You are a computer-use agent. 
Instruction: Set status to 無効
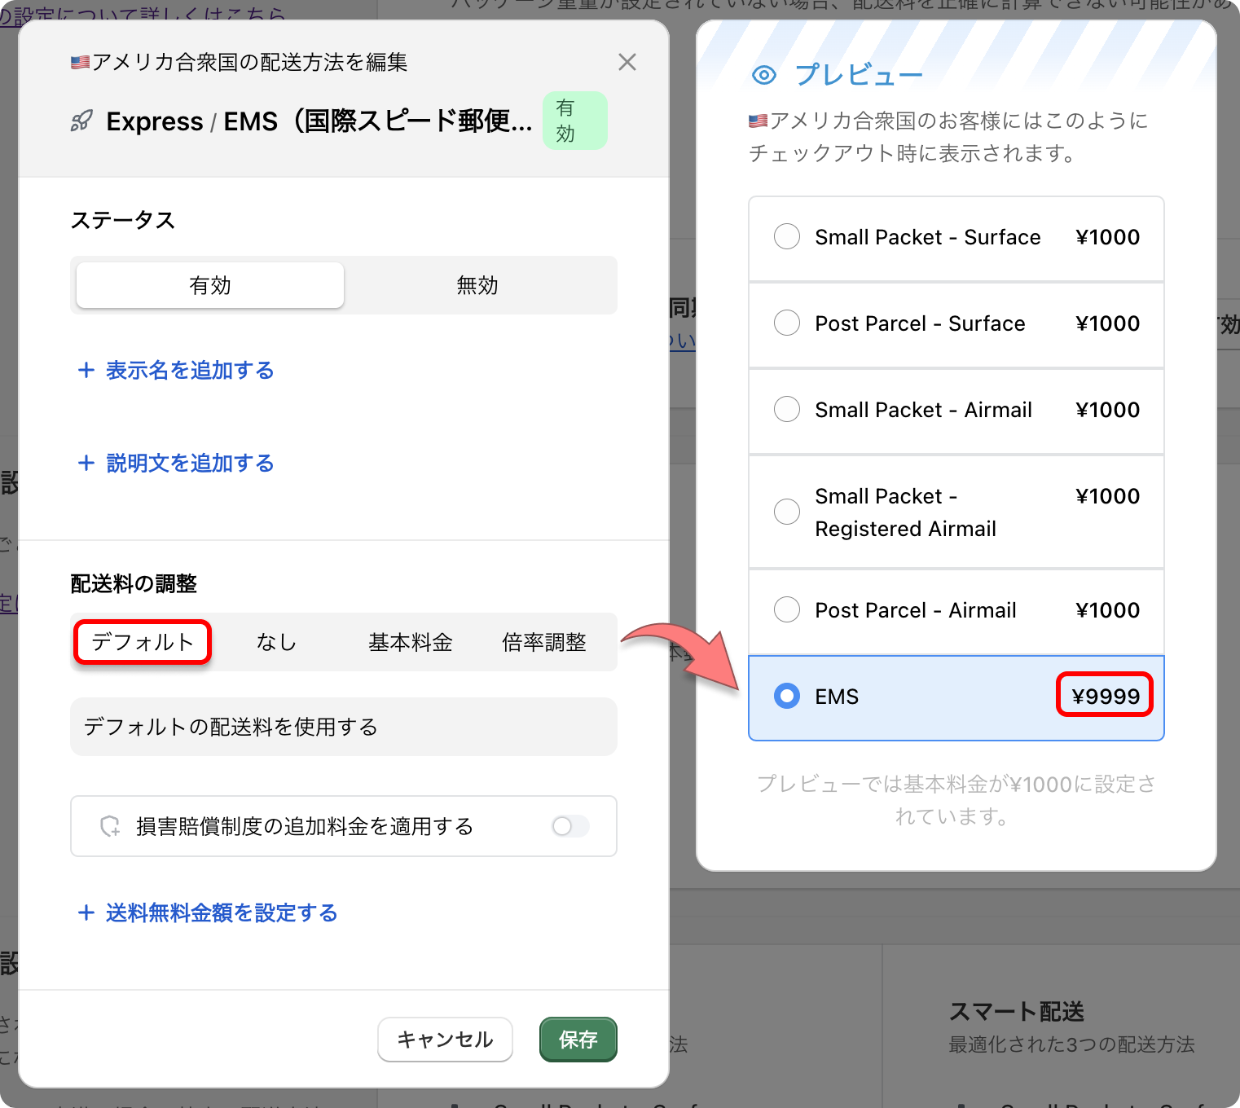477,285
